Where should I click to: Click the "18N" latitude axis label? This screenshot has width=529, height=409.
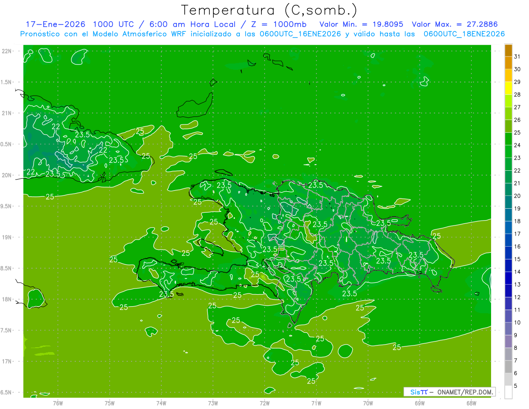click(7, 299)
